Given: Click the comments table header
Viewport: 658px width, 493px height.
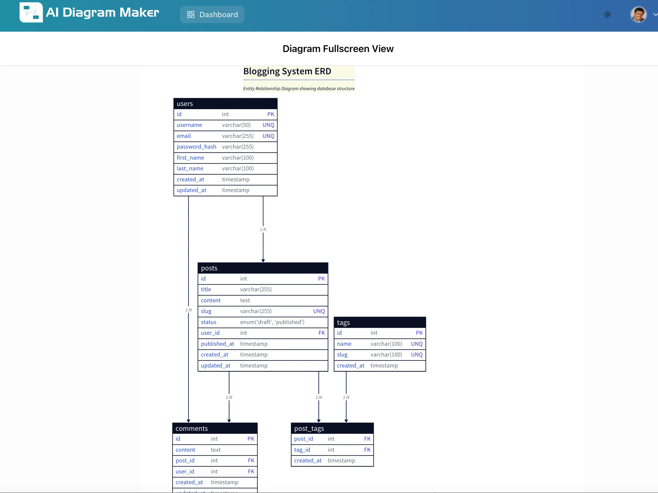Looking at the screenshot, I should point(214,428).
